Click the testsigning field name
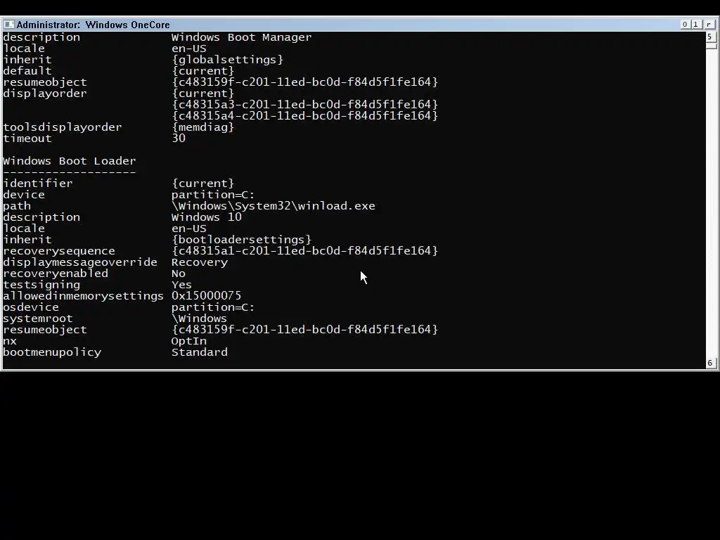This screenshot has height=540, width=720. click(41, 285)
